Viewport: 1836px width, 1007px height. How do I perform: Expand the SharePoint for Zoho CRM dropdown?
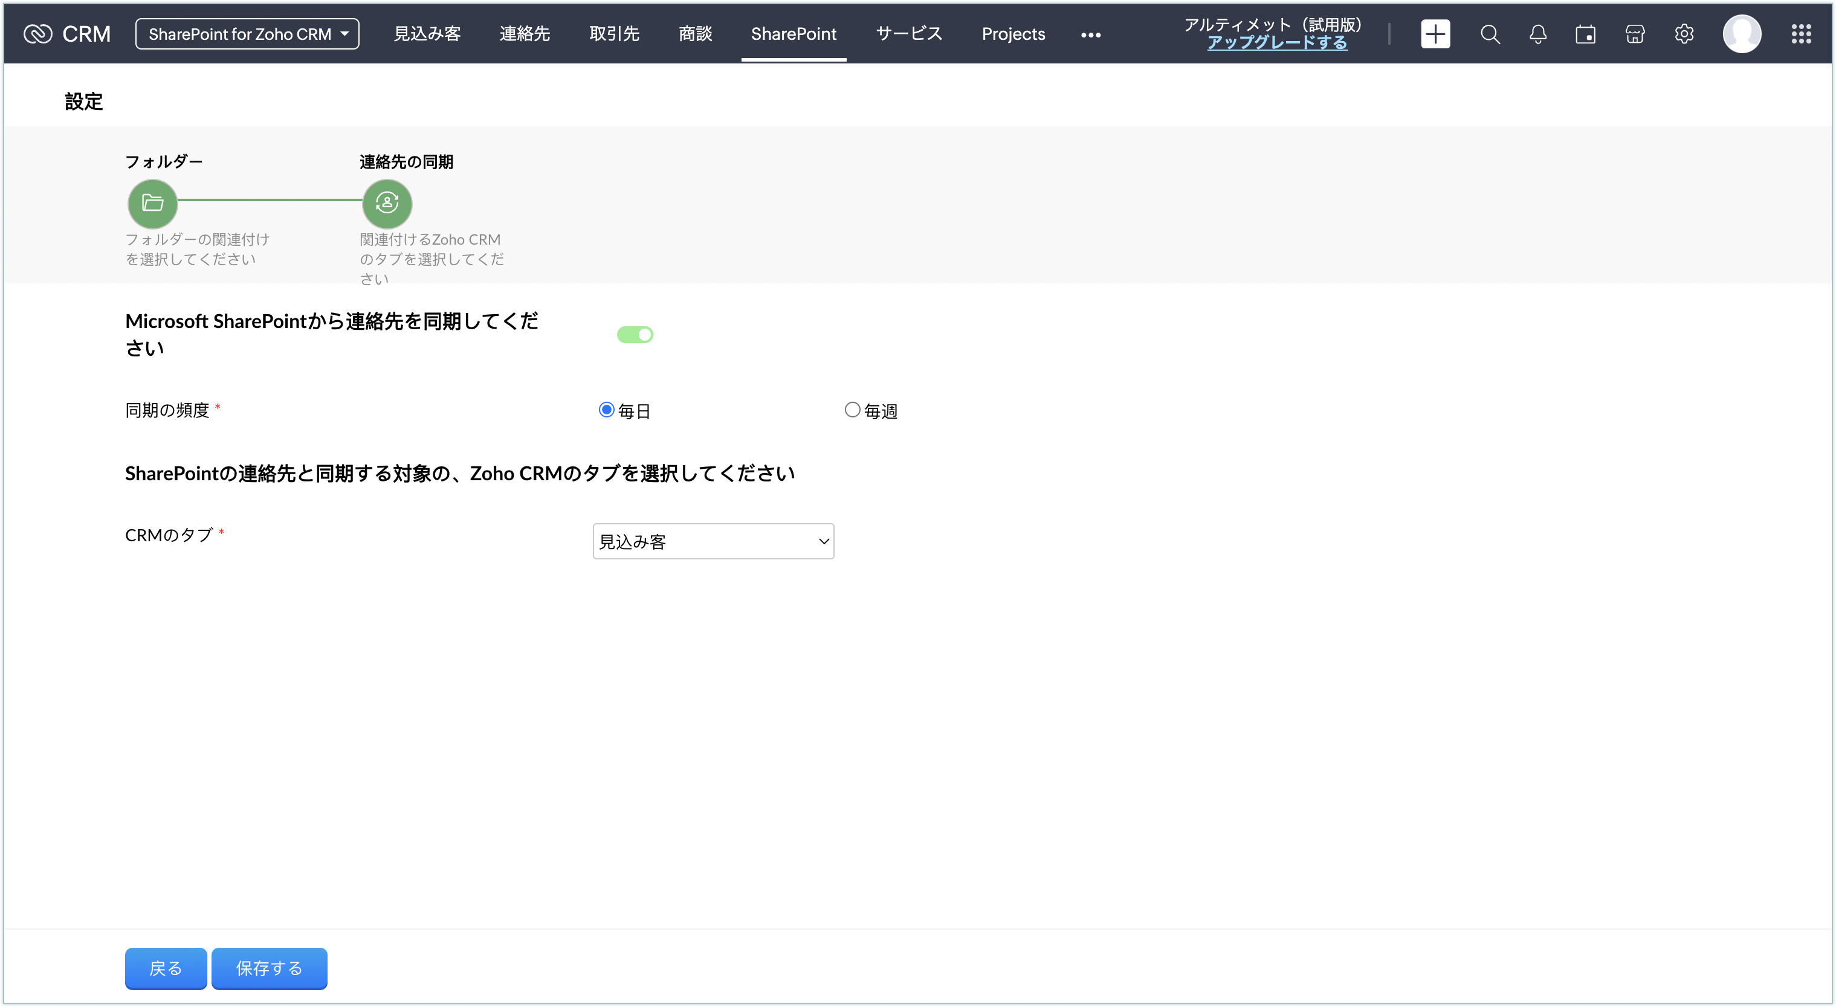(x=247, y=33)
